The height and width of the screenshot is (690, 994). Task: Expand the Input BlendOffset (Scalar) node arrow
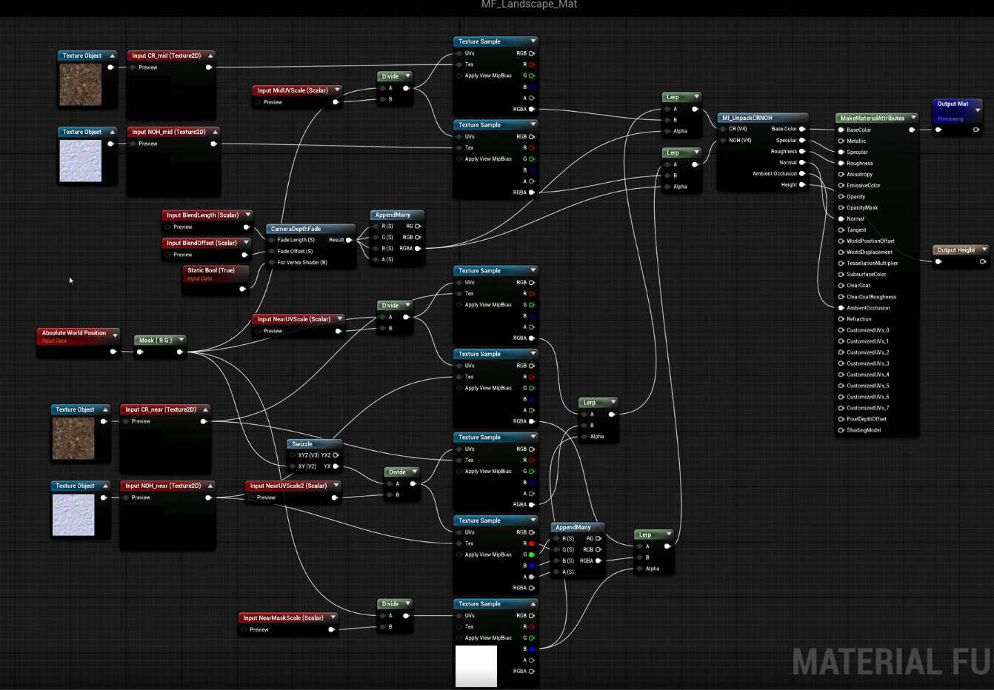coord(246,242)
